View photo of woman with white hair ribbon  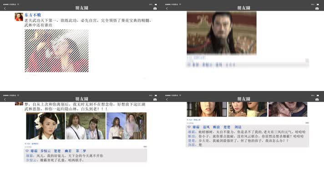[46, 126]
